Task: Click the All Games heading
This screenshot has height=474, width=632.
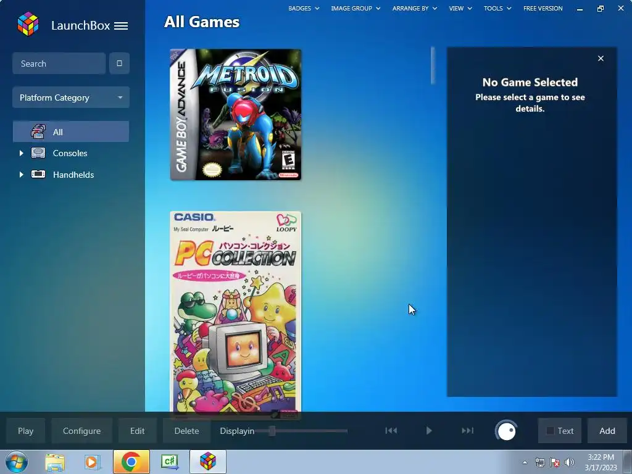Action: tap(202, 22)
